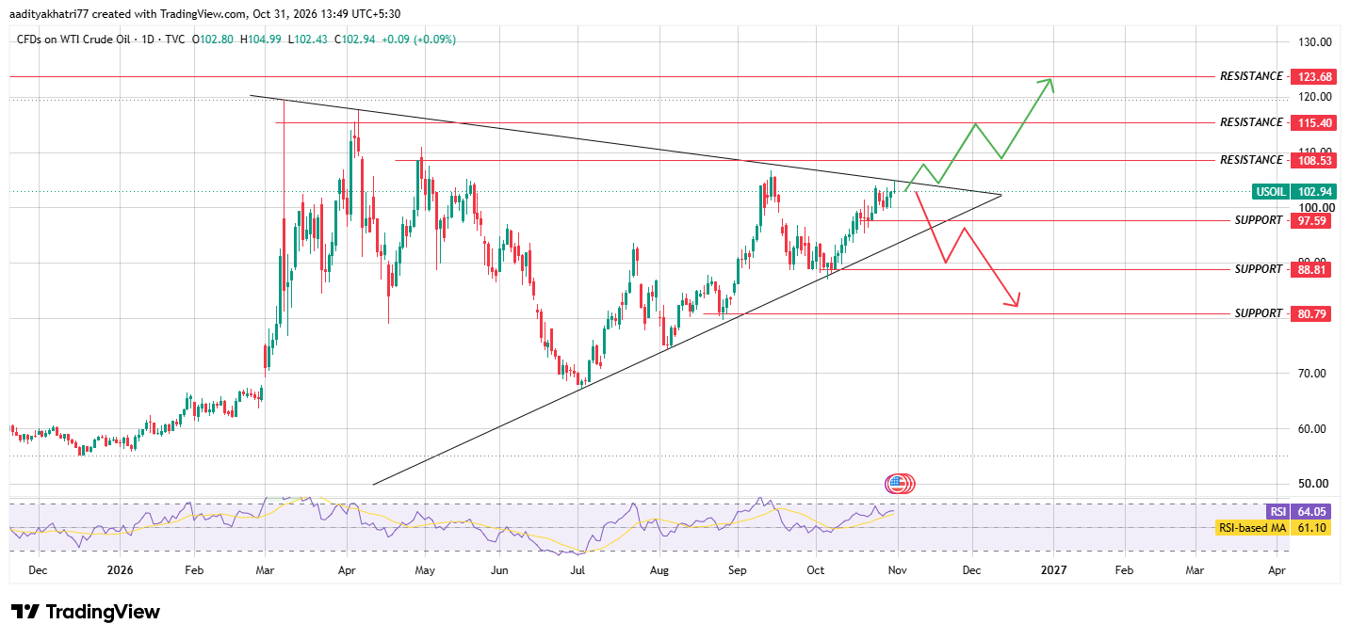The image size is (1350, 640).
Task: Click the 61.10 RSI MA value
Action: 1309,528
